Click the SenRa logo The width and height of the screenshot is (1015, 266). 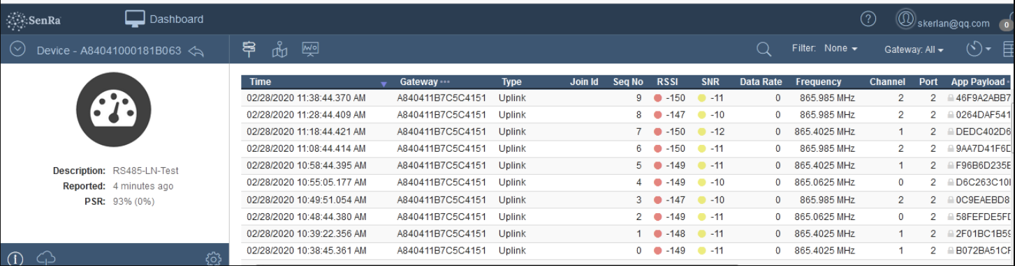[34, 20]
